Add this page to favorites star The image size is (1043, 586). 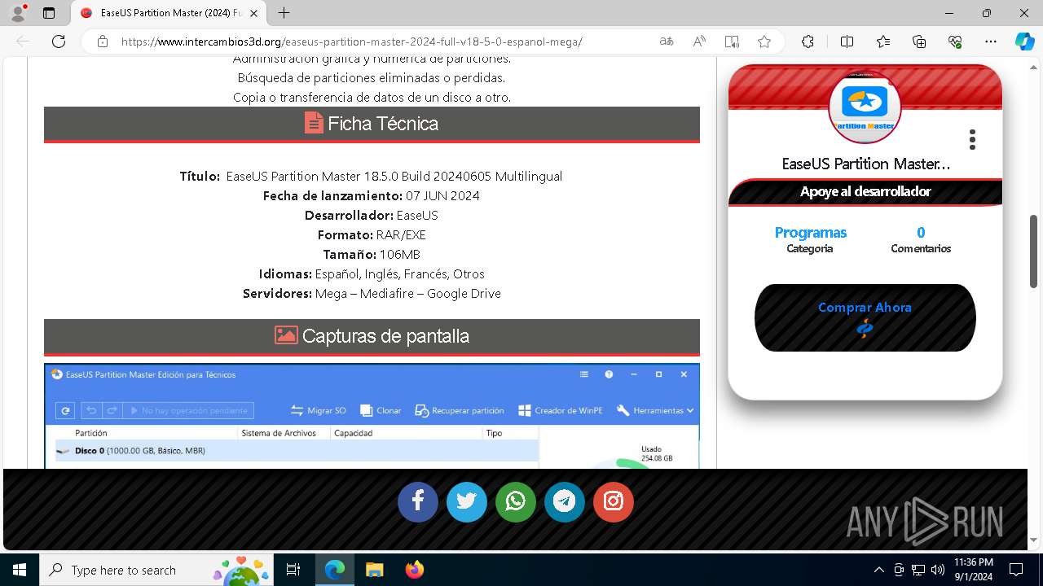coord(764,42)
